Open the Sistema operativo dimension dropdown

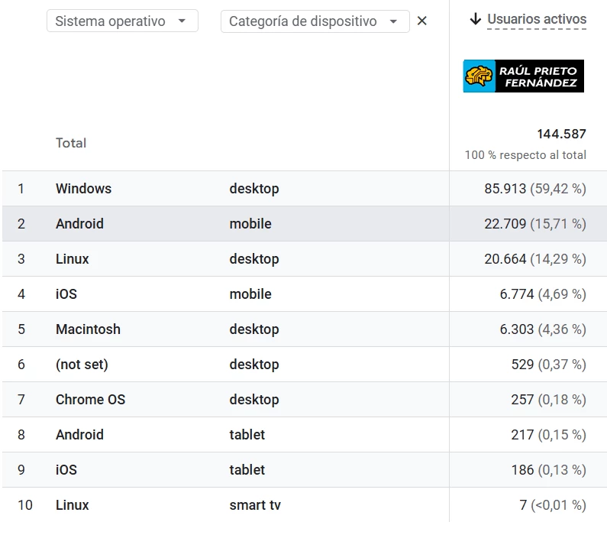pos(122,21)
